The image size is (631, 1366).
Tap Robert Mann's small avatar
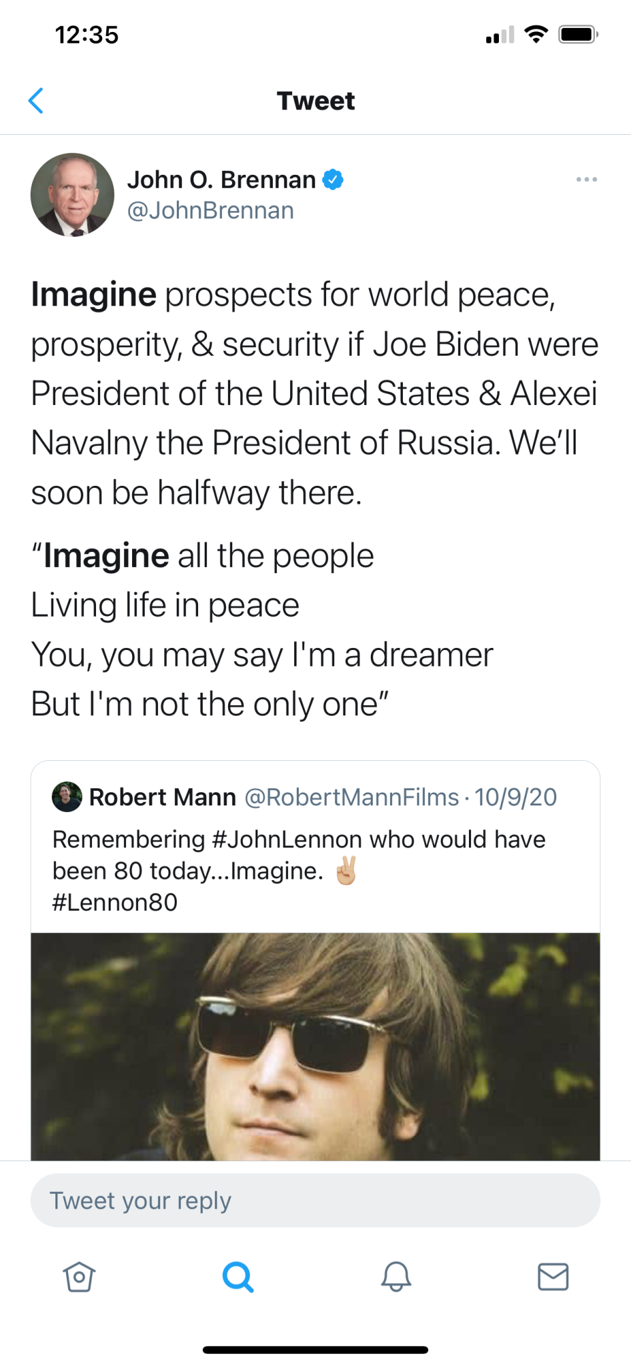(x=67, y=797)
